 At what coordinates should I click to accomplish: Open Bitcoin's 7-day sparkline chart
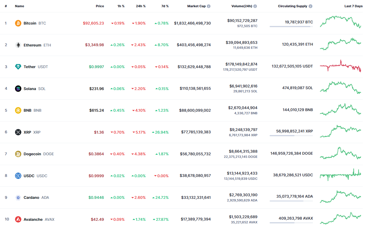pos(341,22)
